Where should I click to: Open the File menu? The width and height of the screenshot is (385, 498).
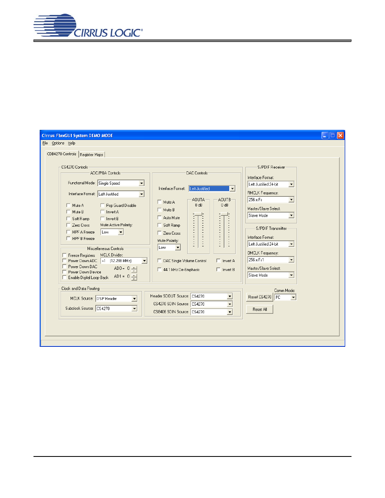(45, 143)
